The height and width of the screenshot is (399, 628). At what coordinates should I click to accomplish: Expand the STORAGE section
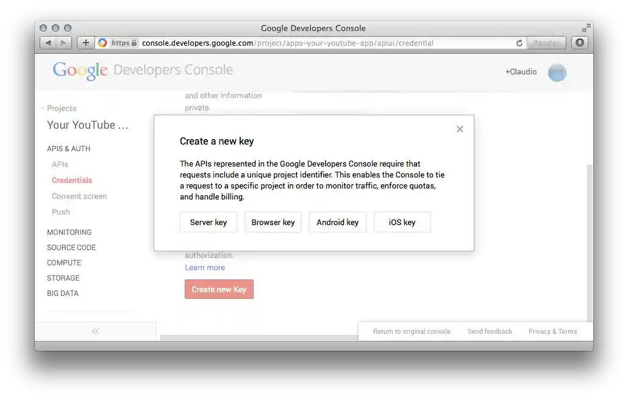63,278
